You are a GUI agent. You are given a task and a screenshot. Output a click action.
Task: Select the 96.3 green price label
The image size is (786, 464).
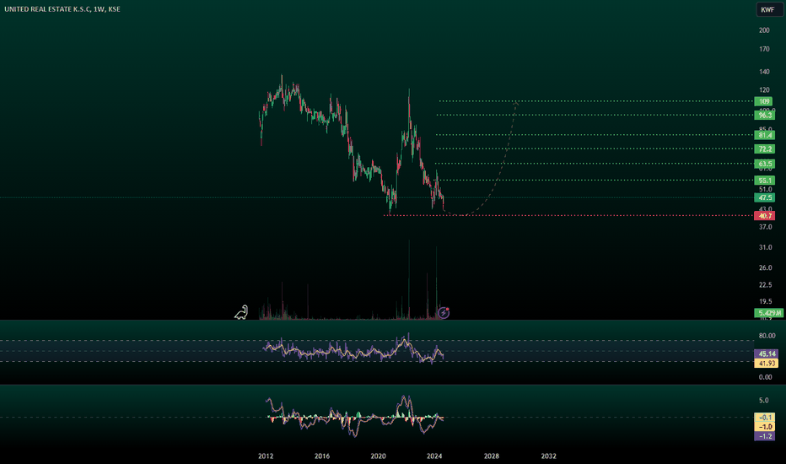pos(764,116)
